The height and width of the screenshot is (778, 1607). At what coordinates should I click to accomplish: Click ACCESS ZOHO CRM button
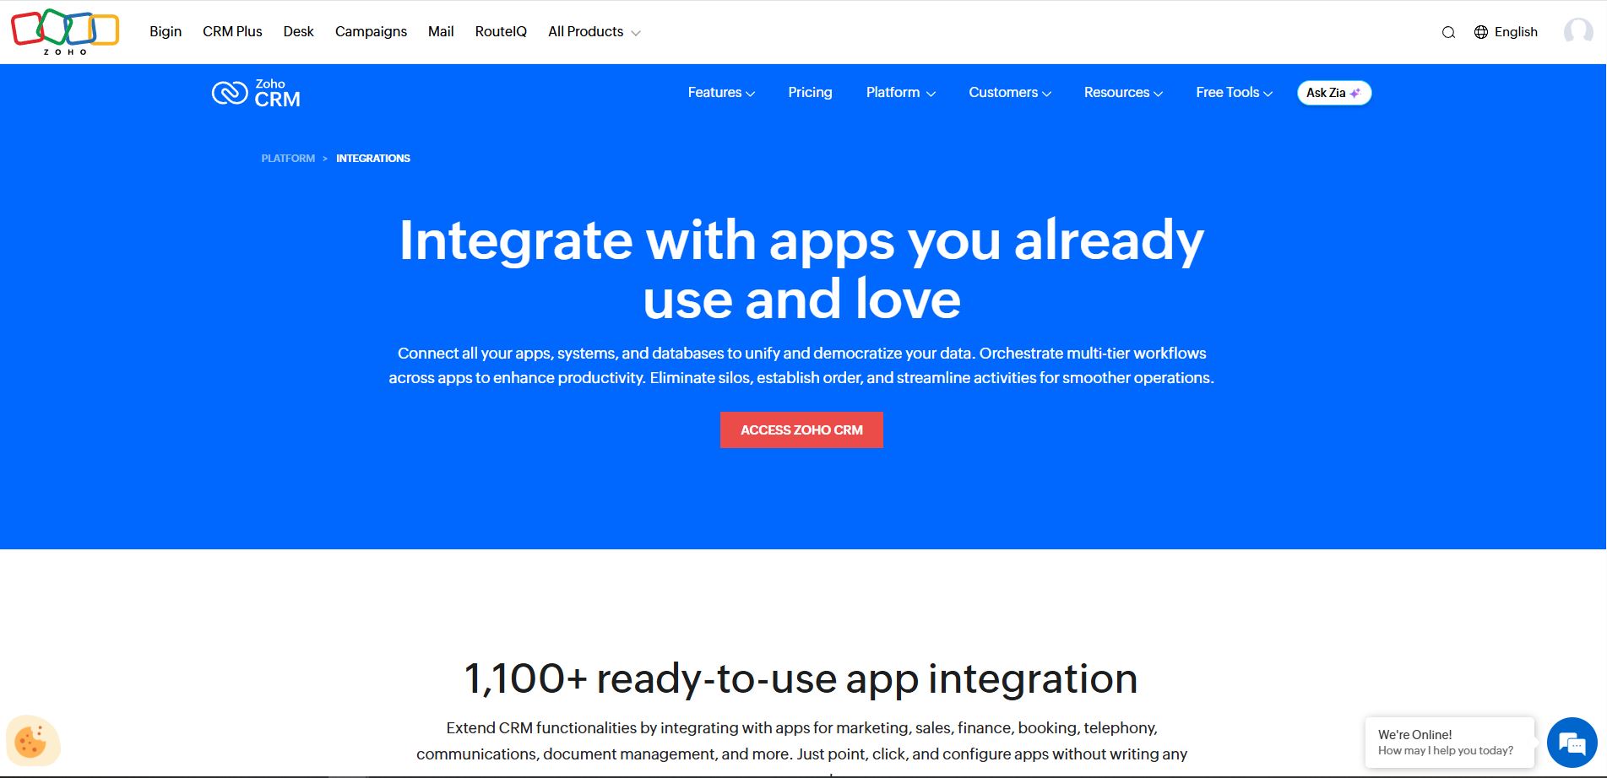pos(801,430)
